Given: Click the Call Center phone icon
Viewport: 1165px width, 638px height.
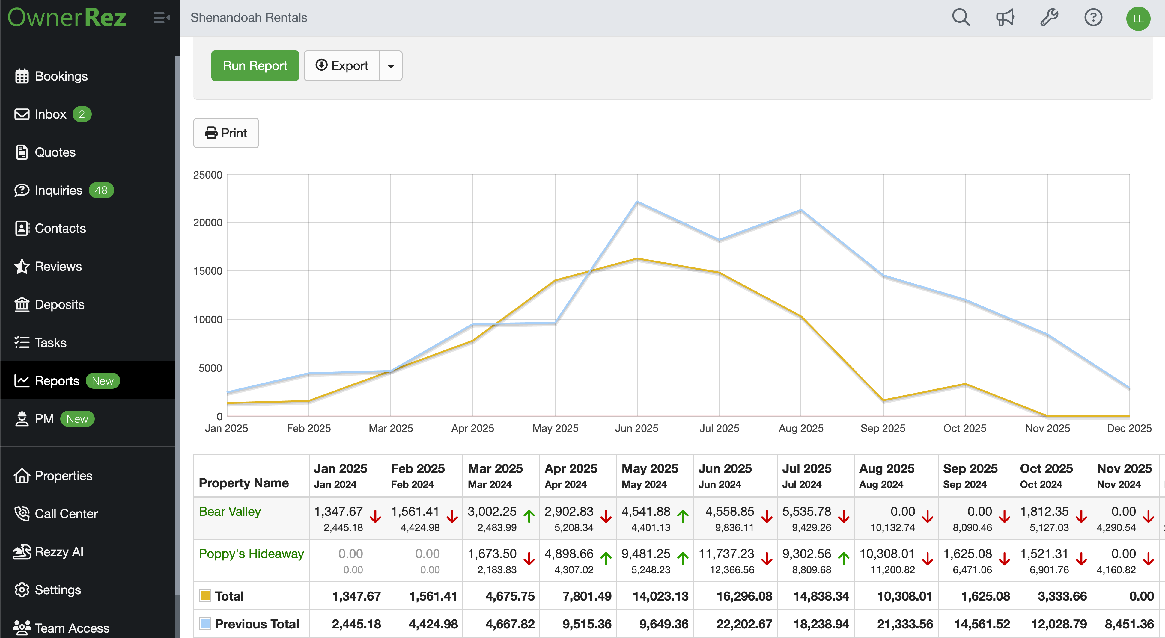Looking at the screenshot, I should [22, 514].
